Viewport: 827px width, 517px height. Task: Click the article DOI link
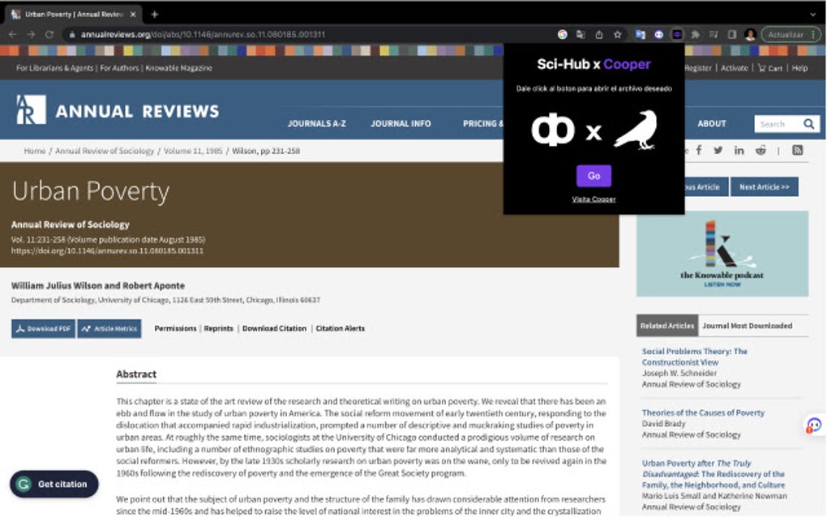click(x=107, y=251)
